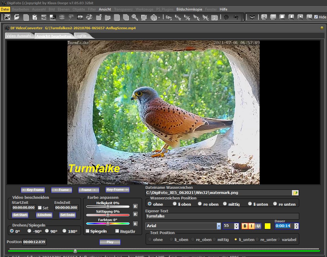327x257 pixels.
Task: Click into the Eigener Text field
Action: [x=222, y=216]
